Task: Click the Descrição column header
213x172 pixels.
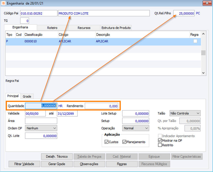Action: coord(142,35)
